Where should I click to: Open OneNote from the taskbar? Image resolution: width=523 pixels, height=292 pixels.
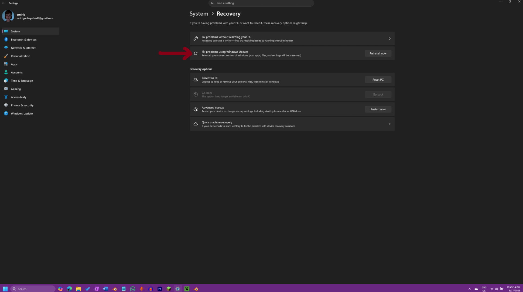97,289
